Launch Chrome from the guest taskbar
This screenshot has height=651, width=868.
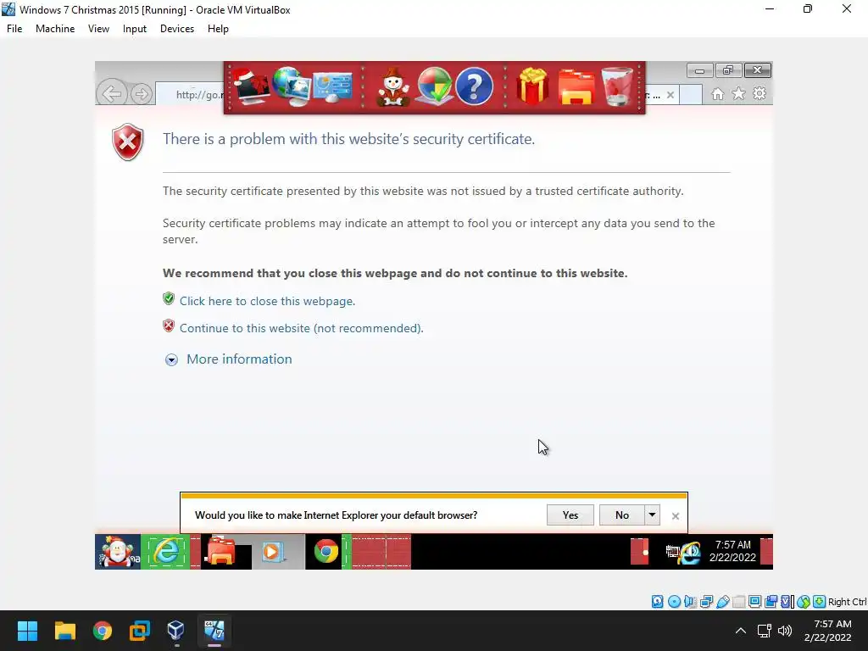coord(326,552)
